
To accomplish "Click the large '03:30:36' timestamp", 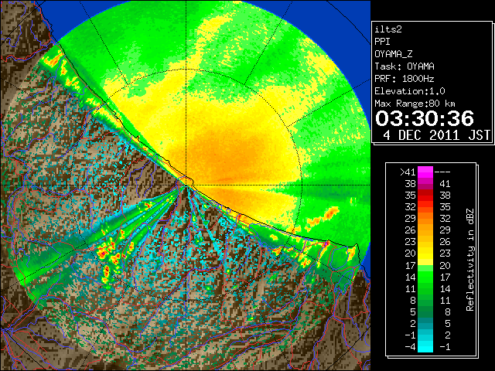I will pyautogui.click(x=425, y=118).
